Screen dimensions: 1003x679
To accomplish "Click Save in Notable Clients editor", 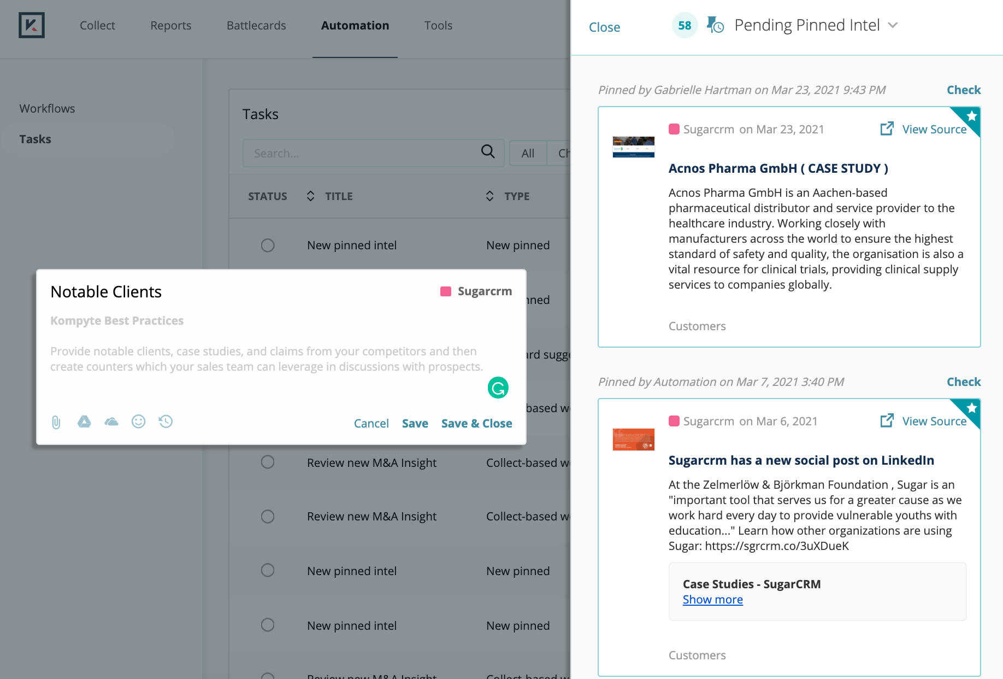I will [x=415, y=423].
